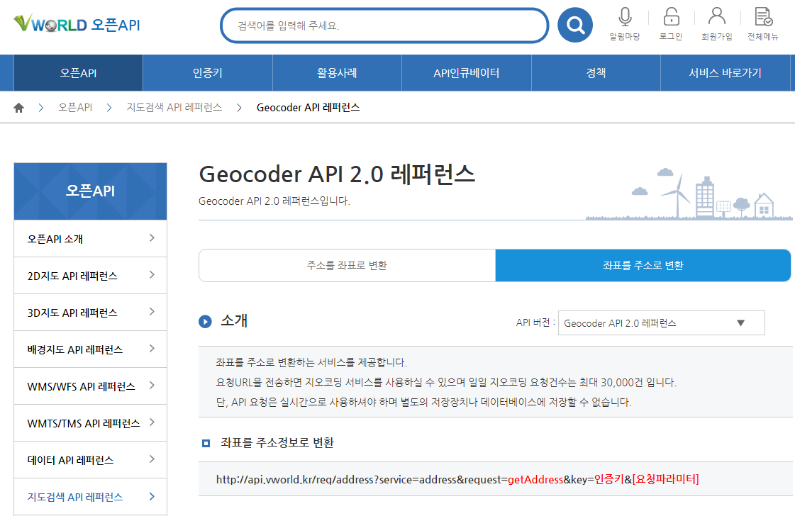Viewport: 795px width, 516px height.
Task: Focus the 검색어를 입력해 주세요 search field
Action: click(384, 26)
